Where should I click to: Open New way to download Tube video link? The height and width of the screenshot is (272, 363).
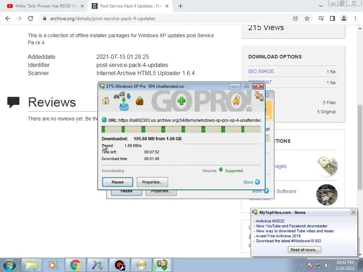pos(295,231)
